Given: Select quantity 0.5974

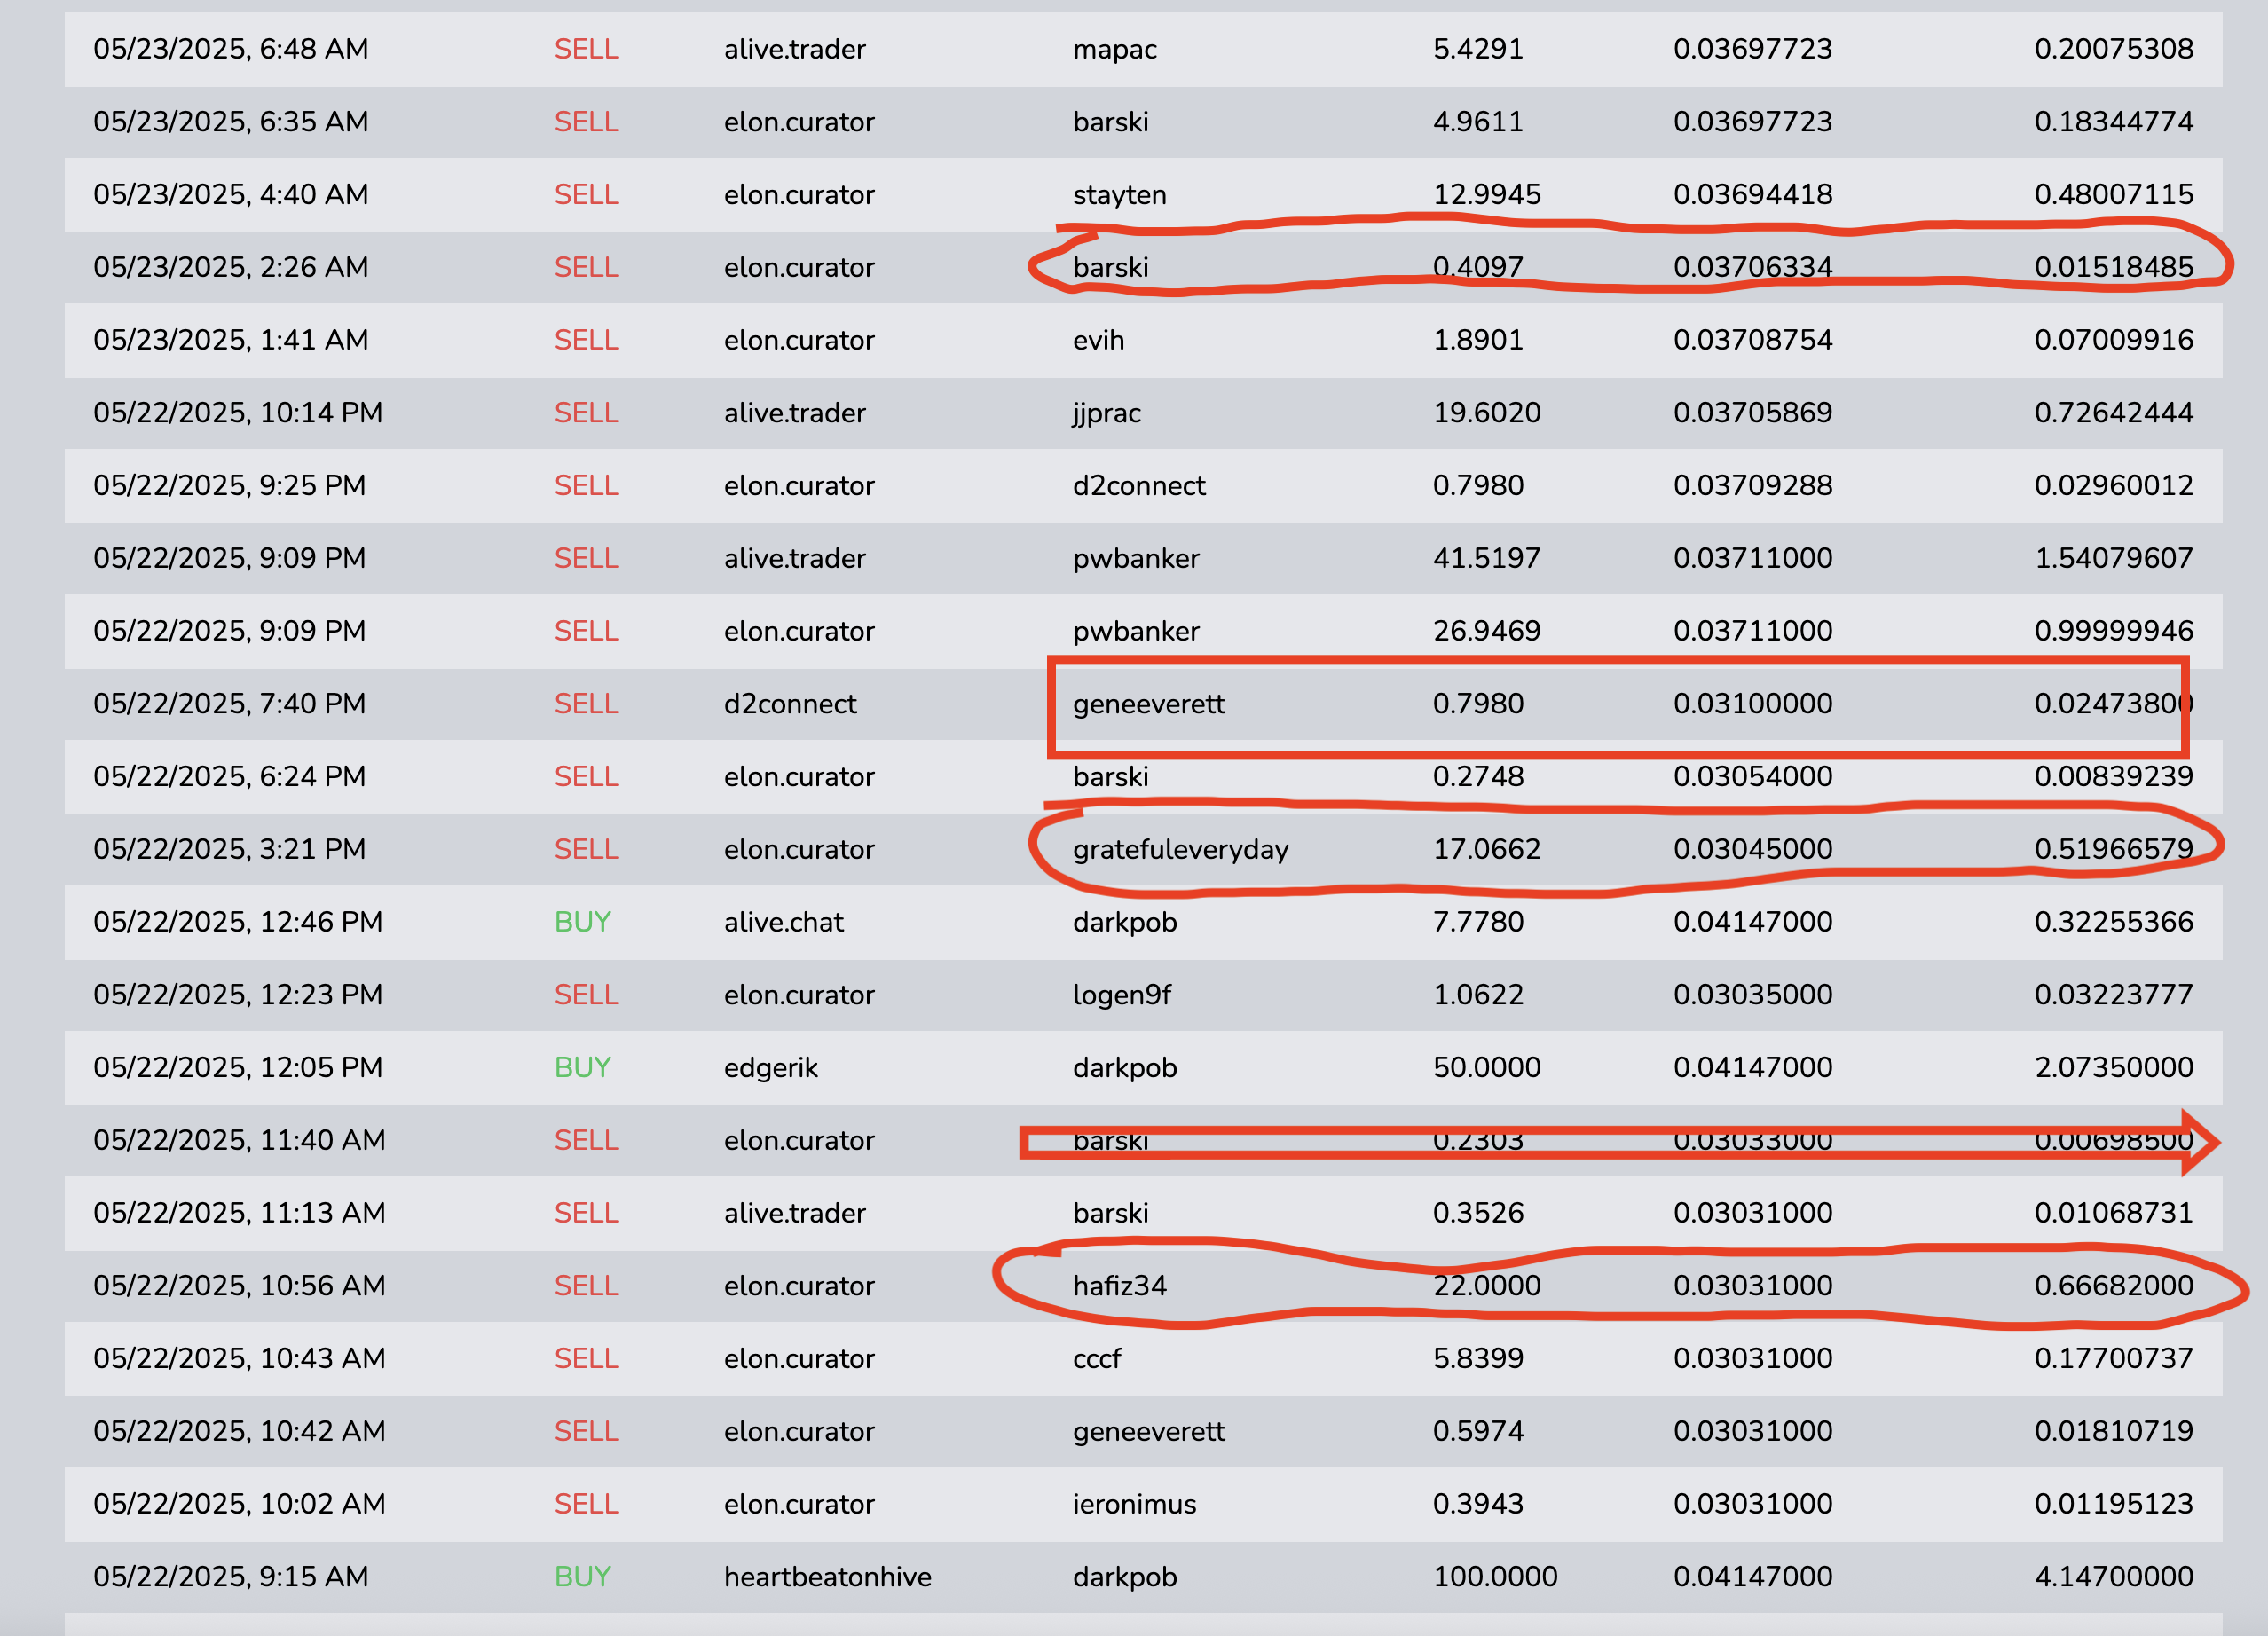Looking at the screenshot, I should coord(1477,1432).
